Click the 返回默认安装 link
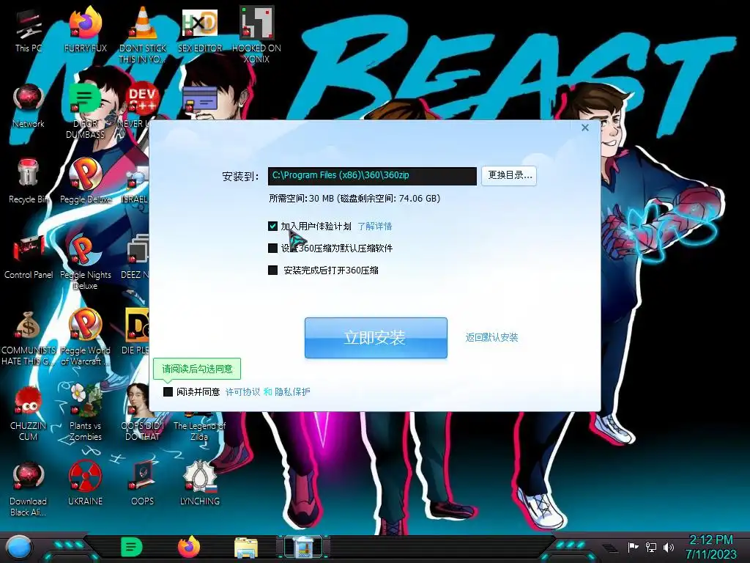 pyautogui.click(x=491, y=337)
